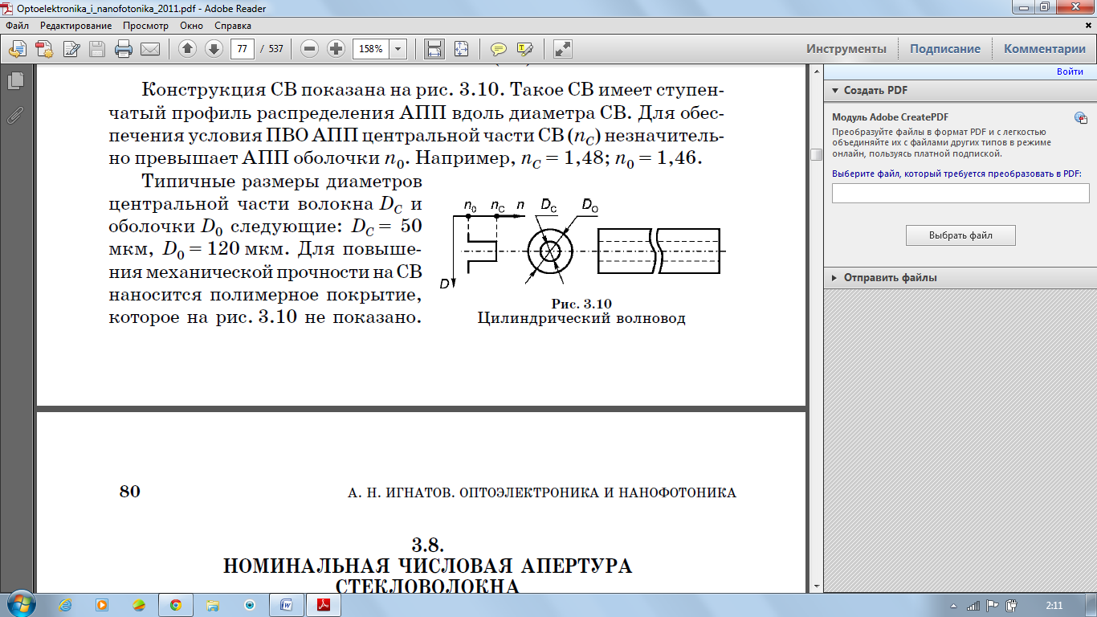Click the Open file toolbar icon
Viewport: 1097px width, 617px height.
click(18, 49)
